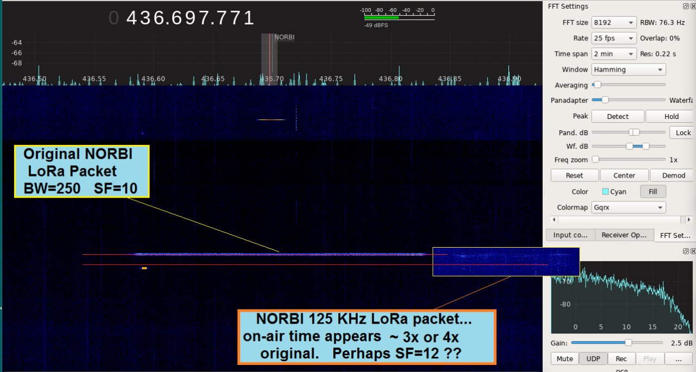Image resolution: width=696 pixels, height=372 pixels.
Task: Open the Colormap dropdown set to Gqrx
Action: 629,207
